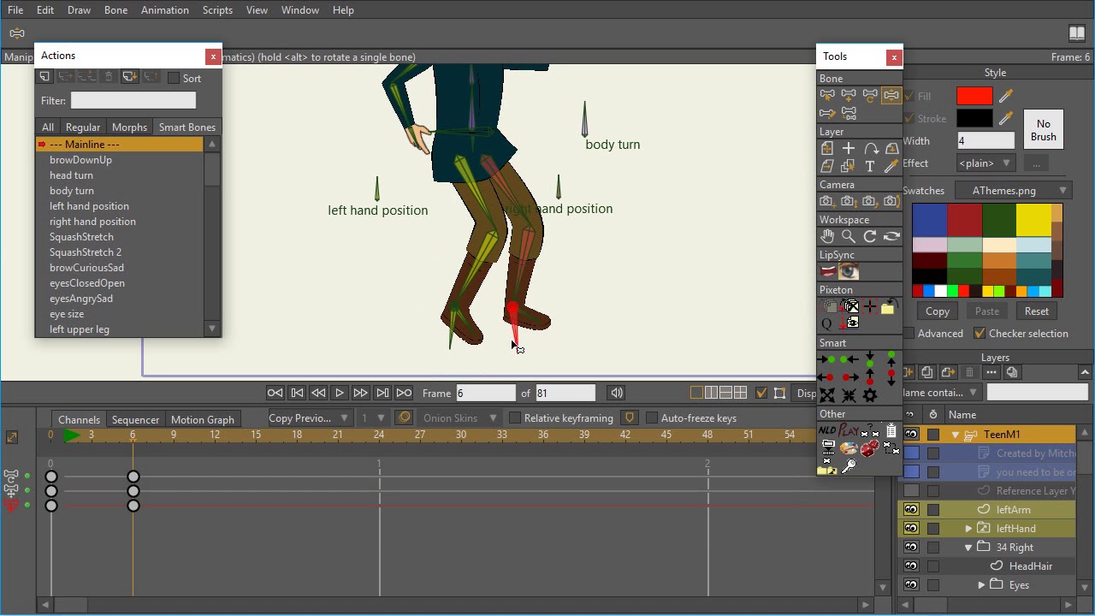Hide the leftArm layer
1095x616 pixels.
(911, 510)
